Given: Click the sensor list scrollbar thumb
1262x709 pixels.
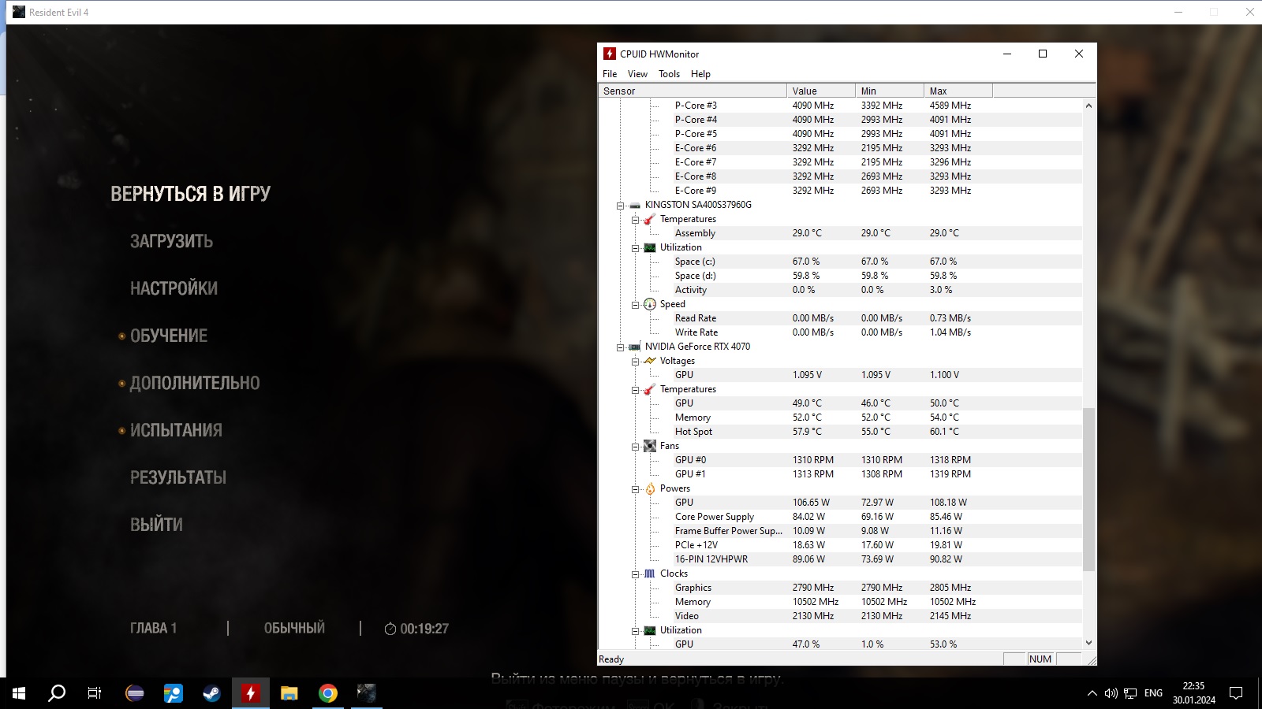Looking at the screenshot, I should [x=1088, y=489].
